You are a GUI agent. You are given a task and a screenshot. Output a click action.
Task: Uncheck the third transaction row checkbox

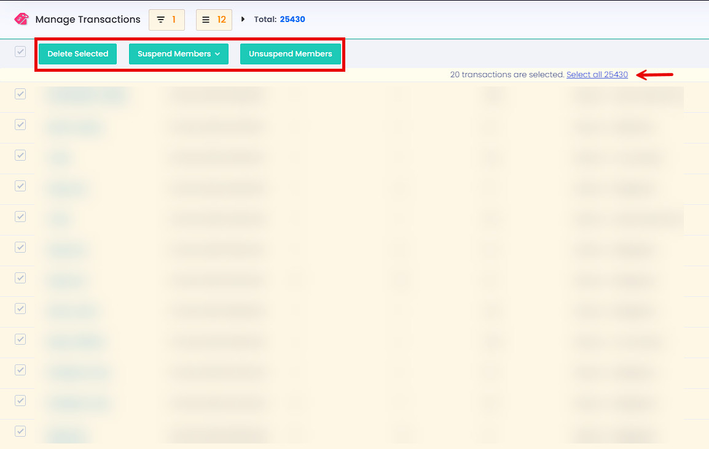[x=20, y=155]
